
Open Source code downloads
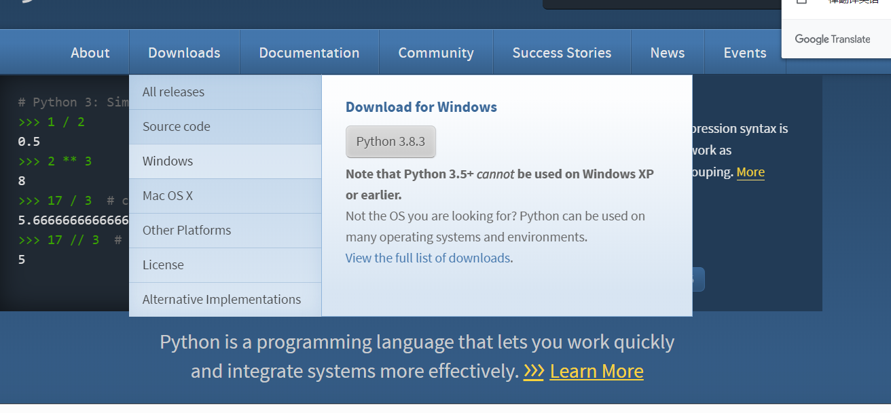coord(176,126)
